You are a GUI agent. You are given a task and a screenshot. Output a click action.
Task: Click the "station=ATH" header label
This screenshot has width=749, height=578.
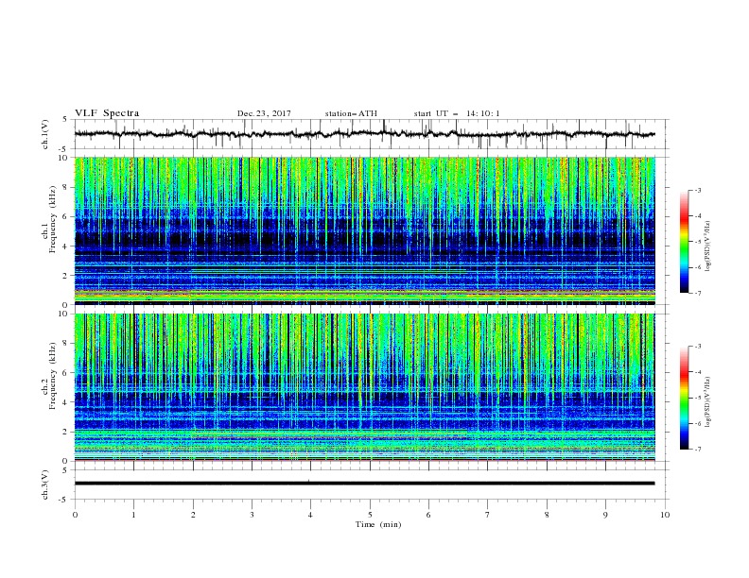point(351,113)
